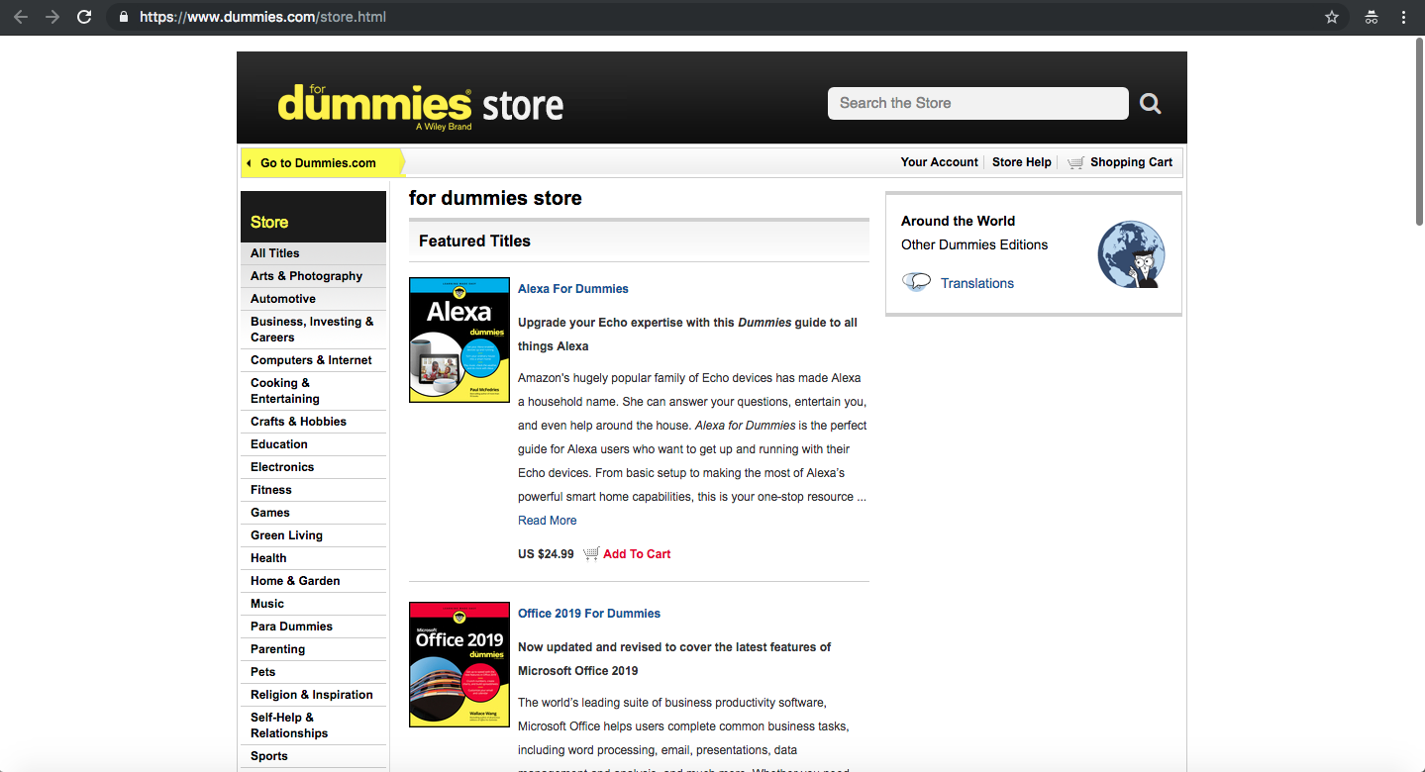
Task: Reload the page with the refresh icon
Action: point(84,17)
